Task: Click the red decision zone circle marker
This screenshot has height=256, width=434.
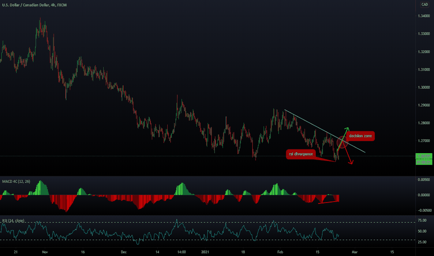Action: point(342,142)
